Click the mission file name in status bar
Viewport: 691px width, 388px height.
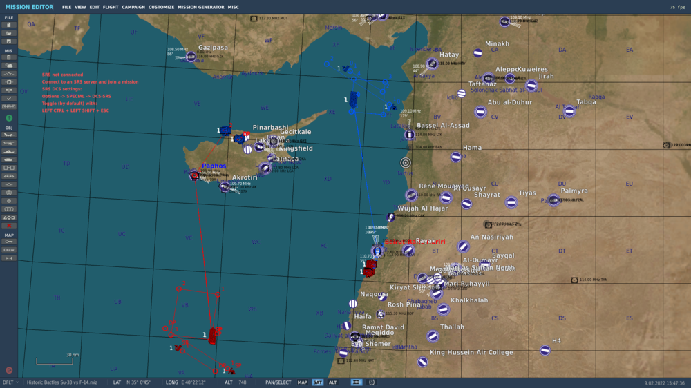[62, 382]
